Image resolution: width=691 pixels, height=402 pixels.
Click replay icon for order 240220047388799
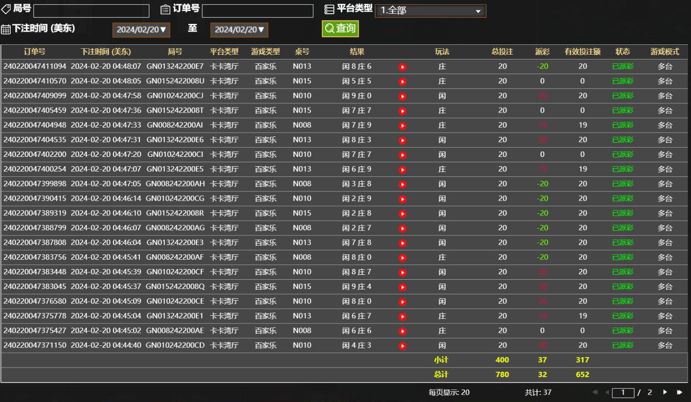pyautogui.click(x=402, y=229)
